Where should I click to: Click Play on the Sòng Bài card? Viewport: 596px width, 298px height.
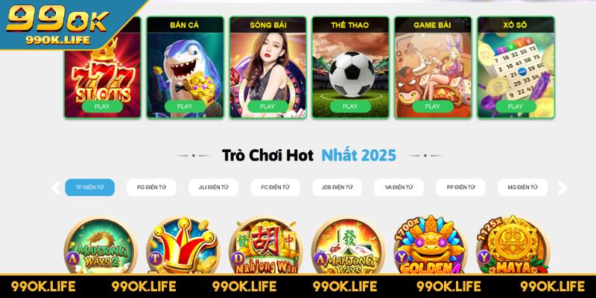pos(267,107)
